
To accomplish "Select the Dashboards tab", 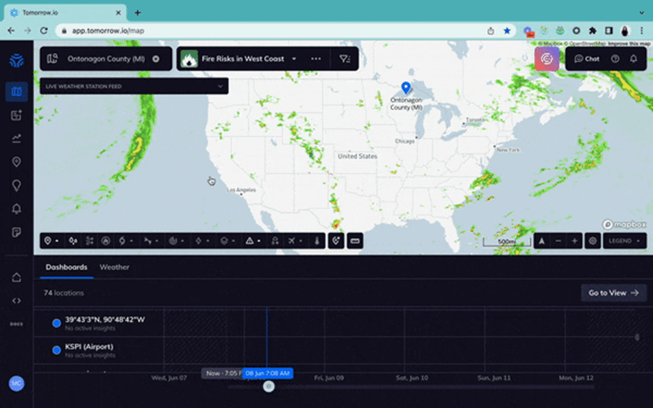I will point(66,267).
